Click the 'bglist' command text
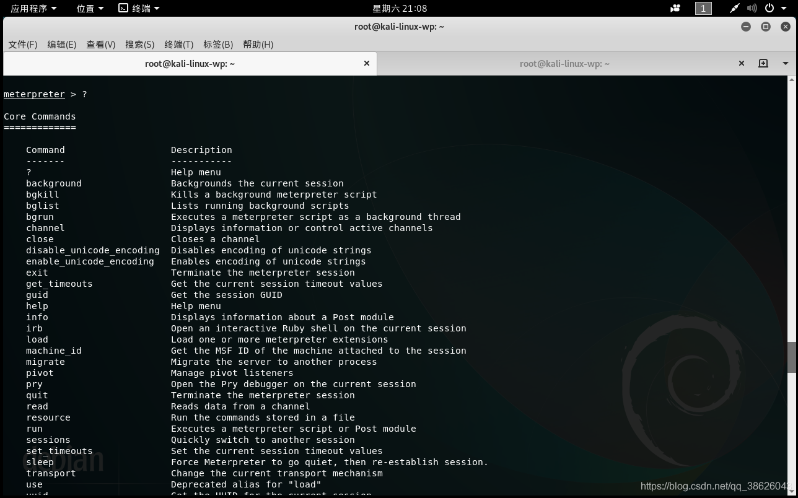798x498 pixels. pyautogui.click(x=43, y=206)
